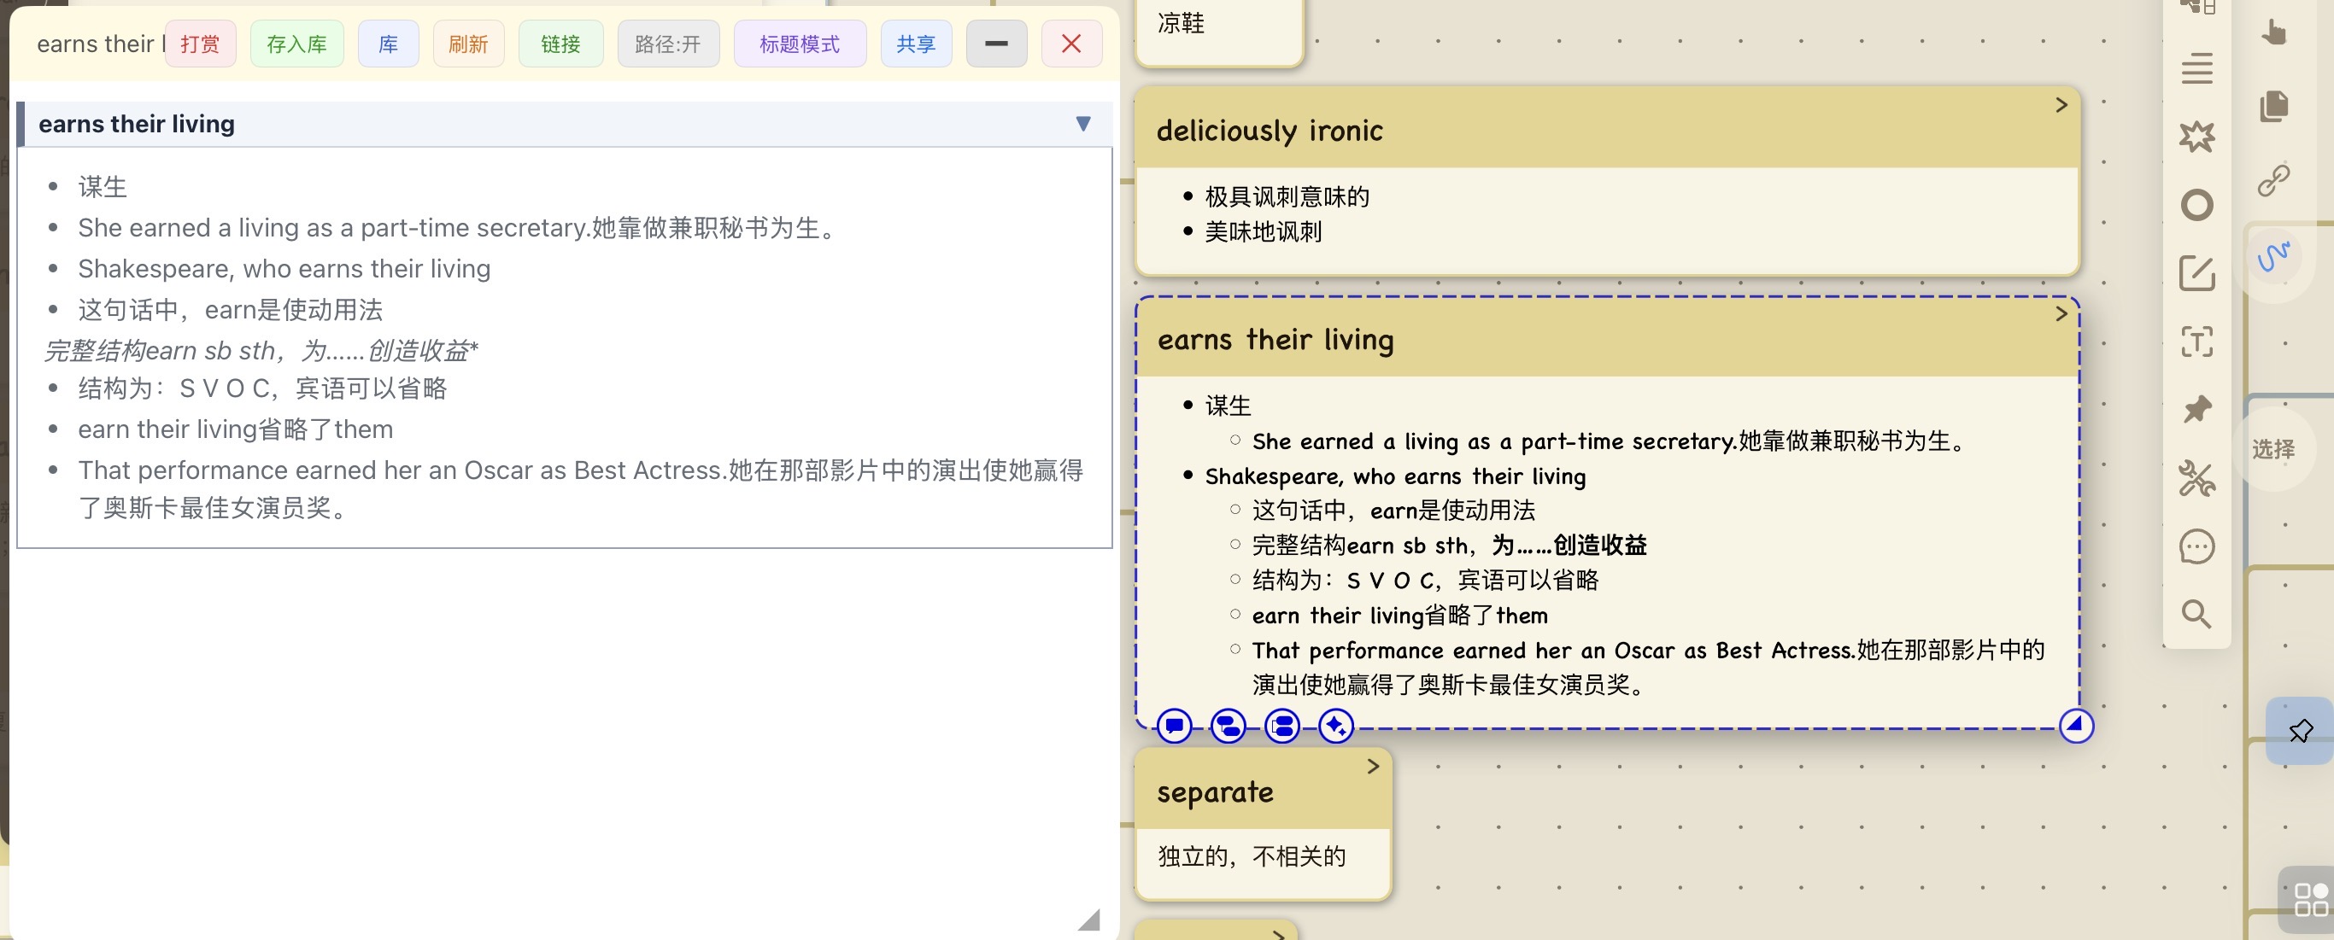Click the 链接 link menu button
The height and width of the screenshot is (940, 2334).
click(x=560, y=44)
